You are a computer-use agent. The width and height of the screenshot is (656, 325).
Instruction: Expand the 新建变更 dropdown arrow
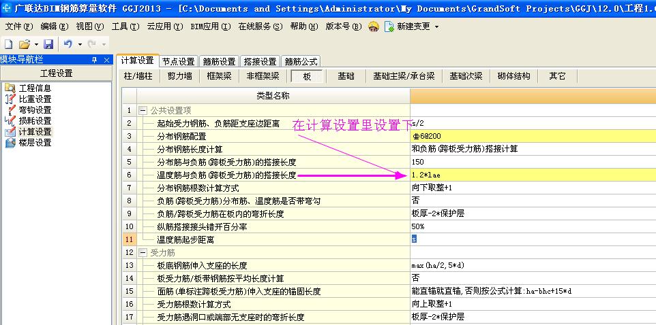437,27
